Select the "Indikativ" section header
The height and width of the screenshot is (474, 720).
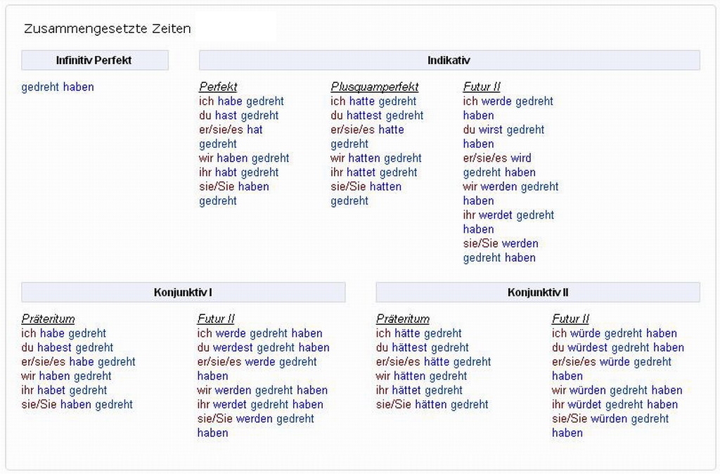coord(449,60)
